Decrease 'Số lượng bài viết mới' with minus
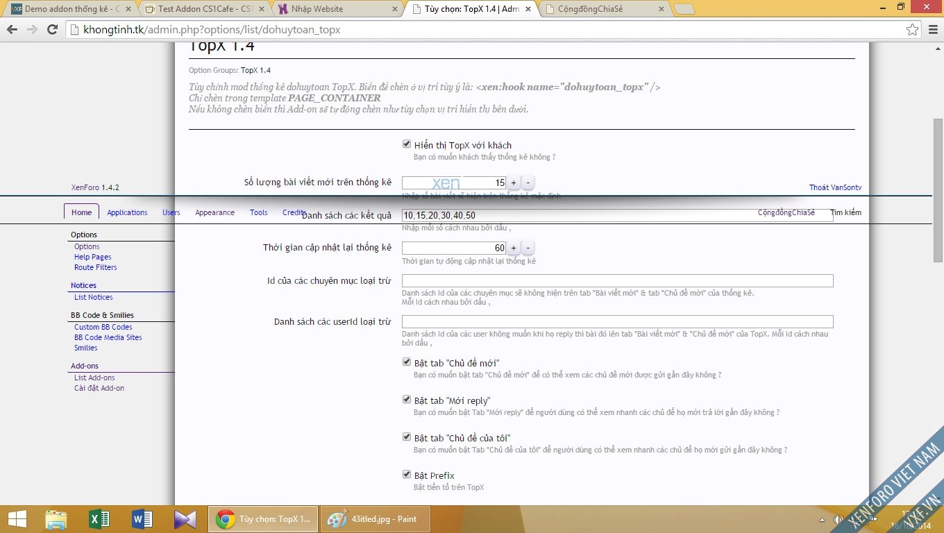The image size is (944, 533). pos(528,183)
